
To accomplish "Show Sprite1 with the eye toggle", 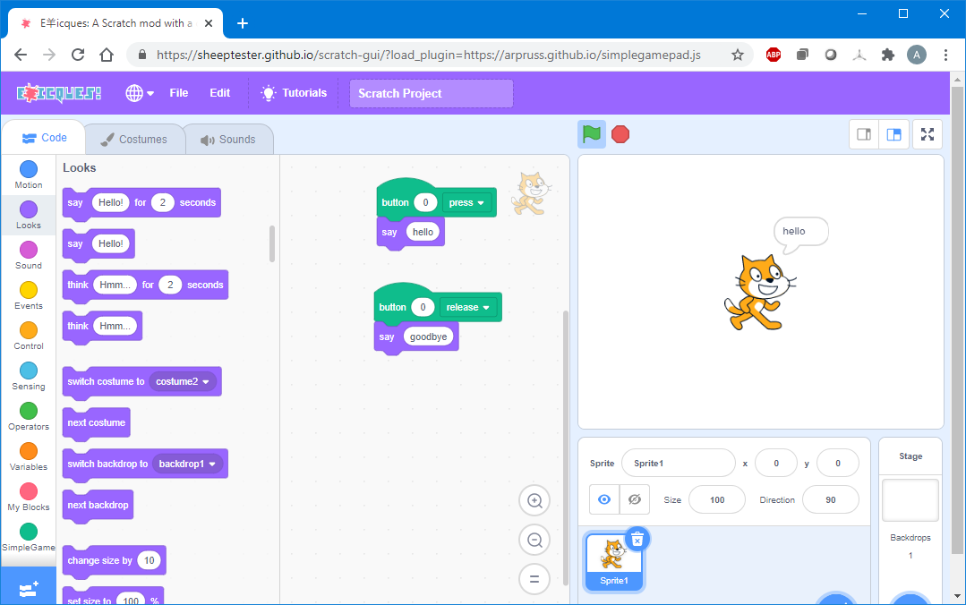I will pos(603,499).
